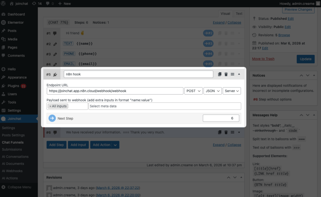Click reorder handle icon of step #6
321x197 pixels.
[232, 132]
